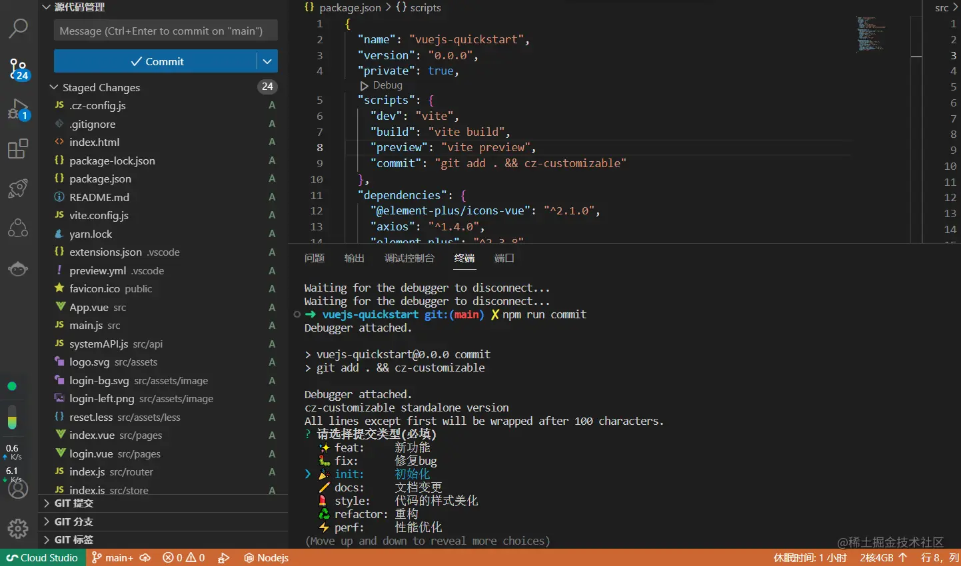Click the green status dot indicator

click(12, 386)
